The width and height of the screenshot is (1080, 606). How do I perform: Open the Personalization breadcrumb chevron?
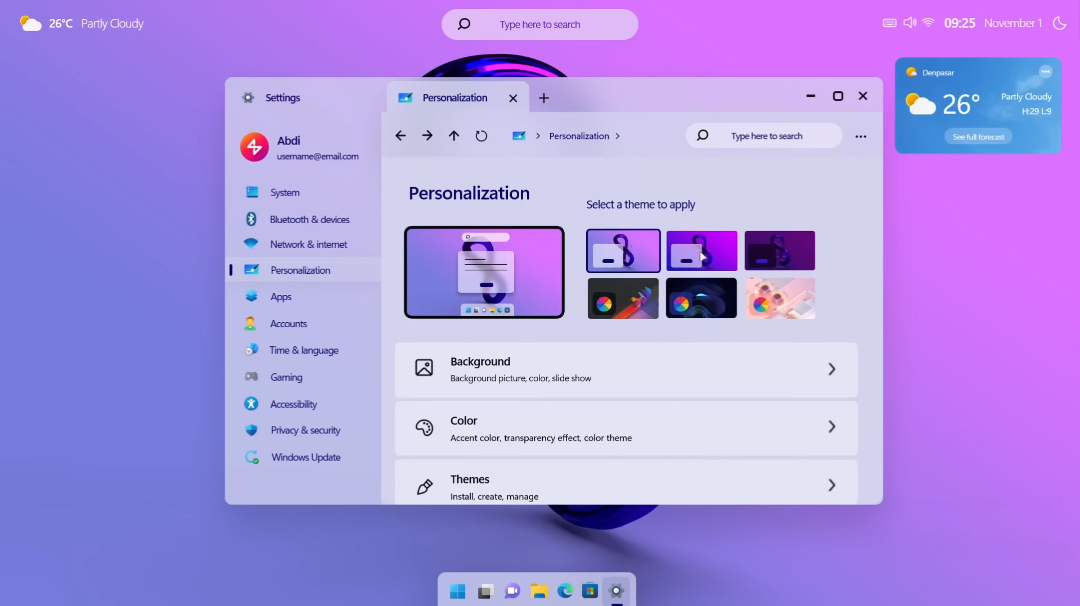(618, 136)
